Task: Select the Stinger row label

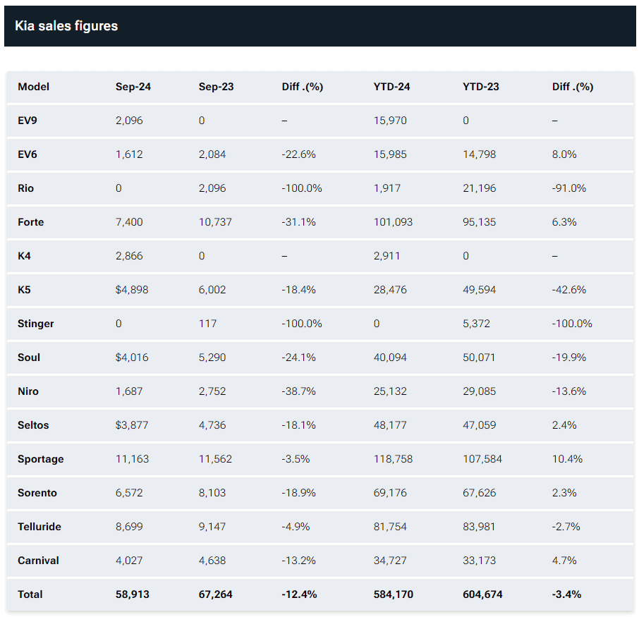Action: [36, 324]
